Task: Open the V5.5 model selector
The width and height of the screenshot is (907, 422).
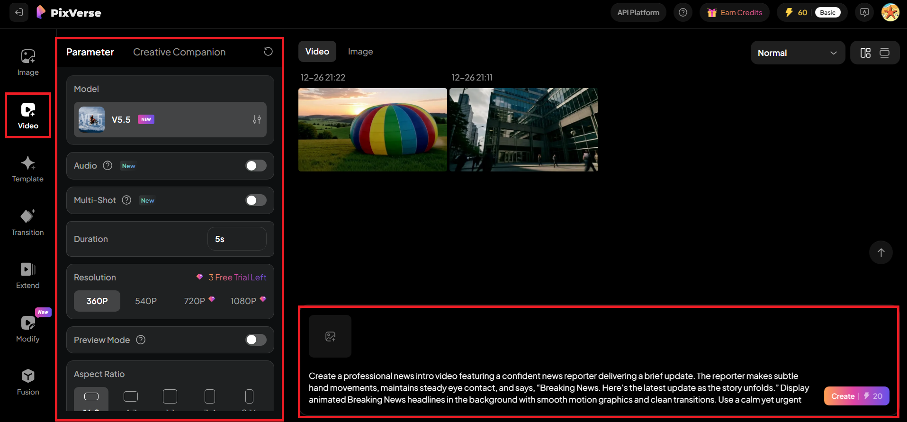Action: [170, 119]
